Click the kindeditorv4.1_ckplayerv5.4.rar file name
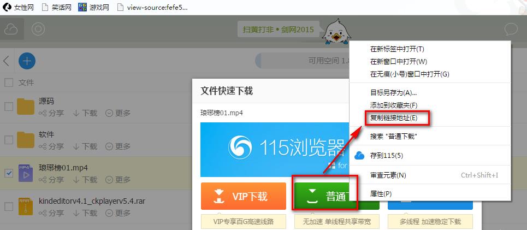527x230 pixels. tap(92, 200)
